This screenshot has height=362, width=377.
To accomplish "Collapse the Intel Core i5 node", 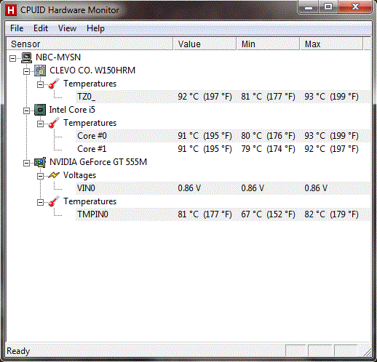I will pyautogui.click(x=26, y=110).
